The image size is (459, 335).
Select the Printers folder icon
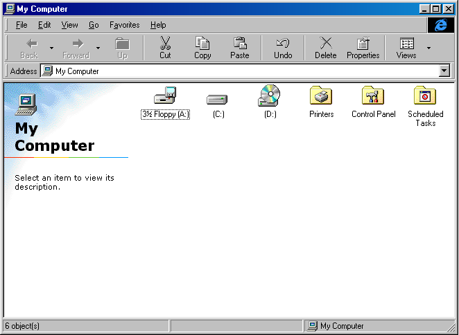[321, 96]
